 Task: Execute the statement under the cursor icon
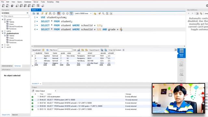(46, 13)
